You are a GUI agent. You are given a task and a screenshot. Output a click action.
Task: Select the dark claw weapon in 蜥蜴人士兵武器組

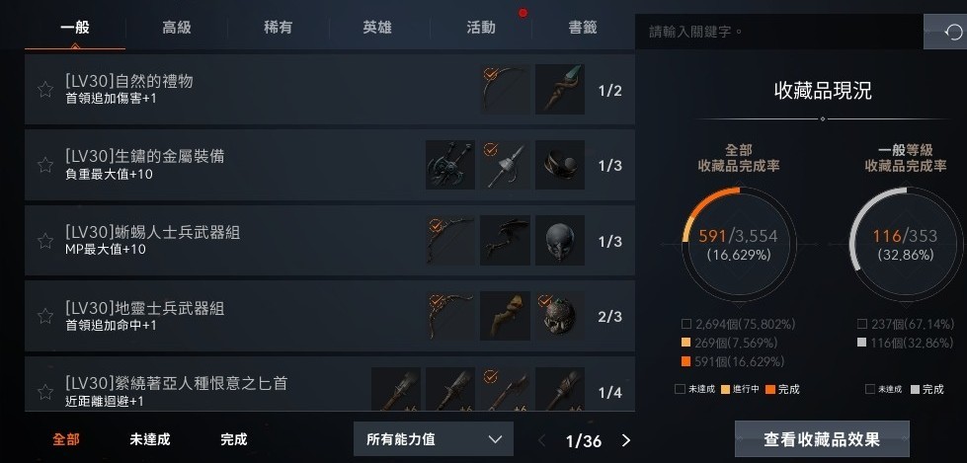(x=505, y=241)
